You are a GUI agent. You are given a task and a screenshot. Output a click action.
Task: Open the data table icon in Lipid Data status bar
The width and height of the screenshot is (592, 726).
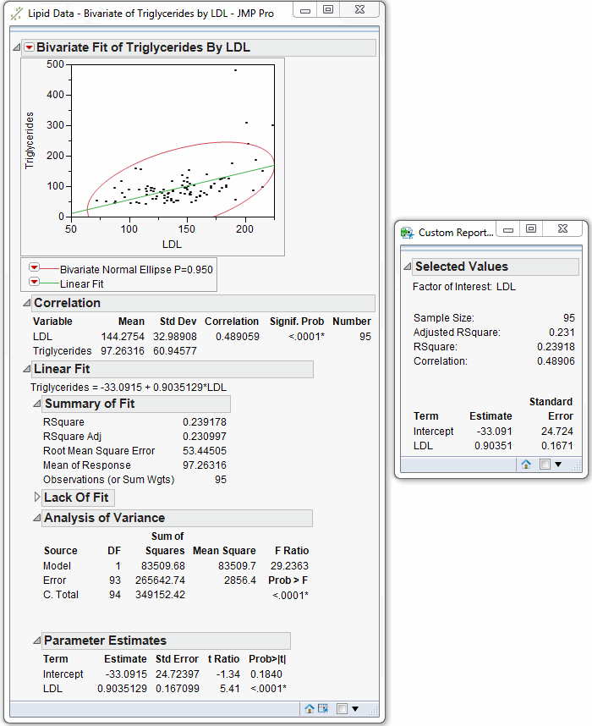pyautogui.click(x=322, y=708)
